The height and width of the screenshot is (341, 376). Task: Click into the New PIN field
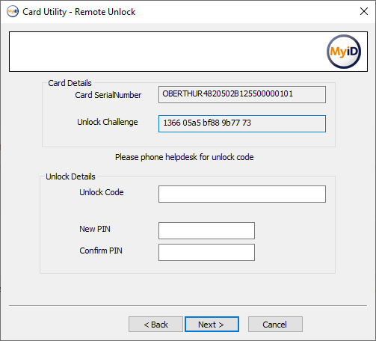pos(206,230)
